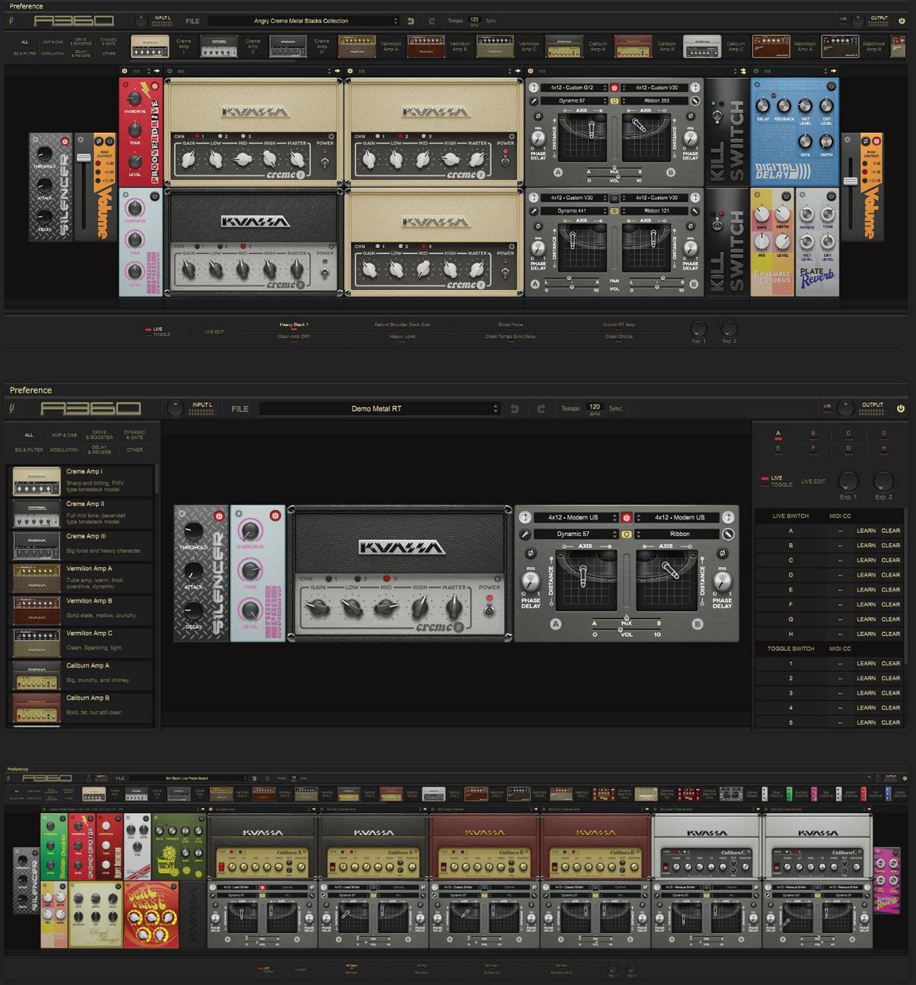Click LIVE EDIT in Demo Metal RT panel
This screenshot has width=916, height=985.
[x=813, y=481]
